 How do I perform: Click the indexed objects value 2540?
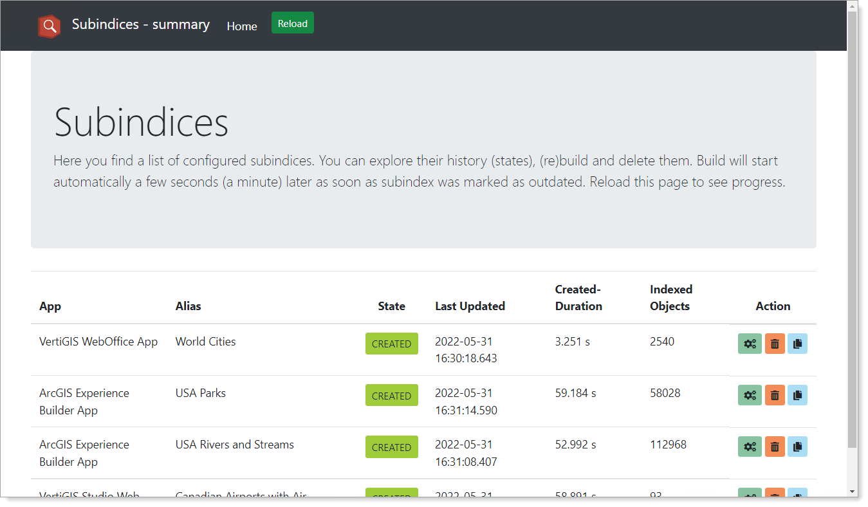[x=662, y=342]
